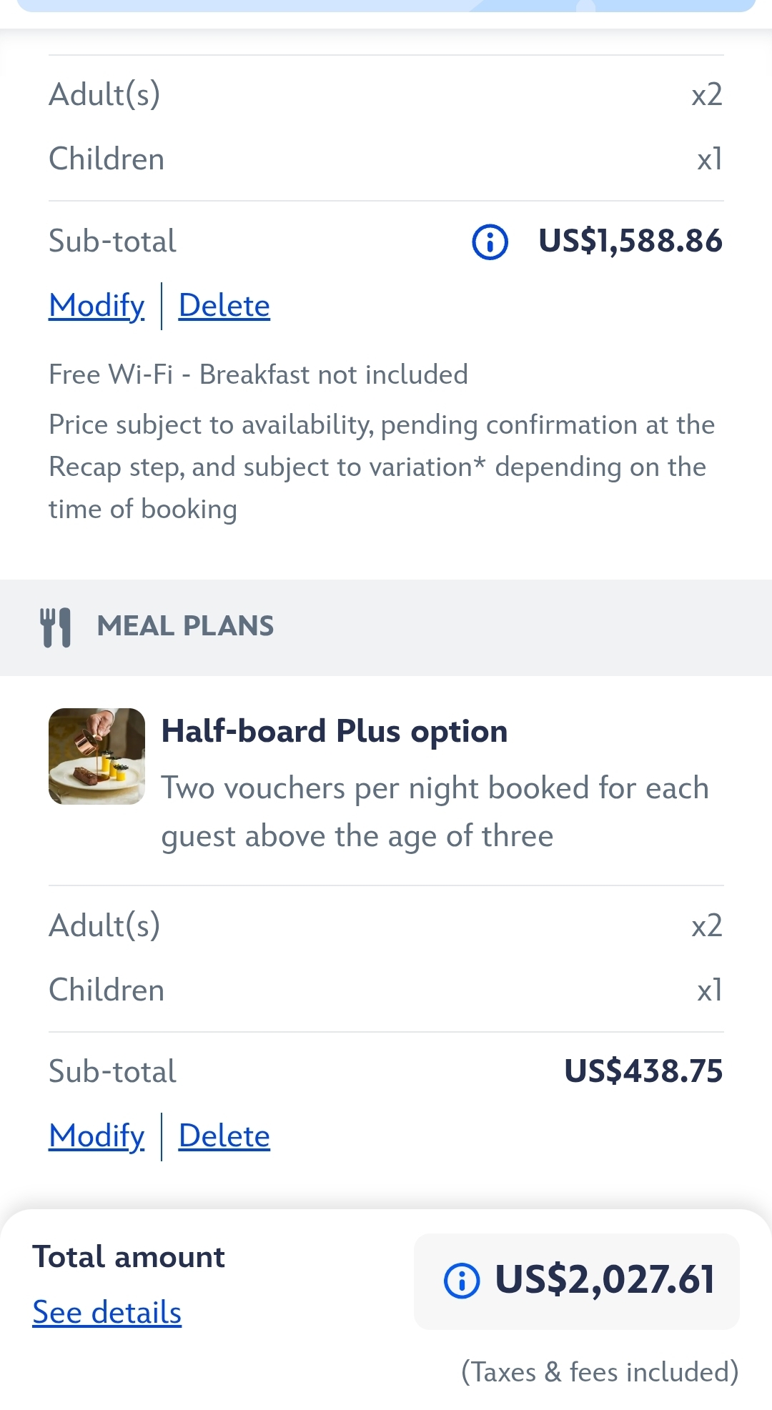Click the Half-board Plus option title
772x1410 pixels.
[335, 731]
